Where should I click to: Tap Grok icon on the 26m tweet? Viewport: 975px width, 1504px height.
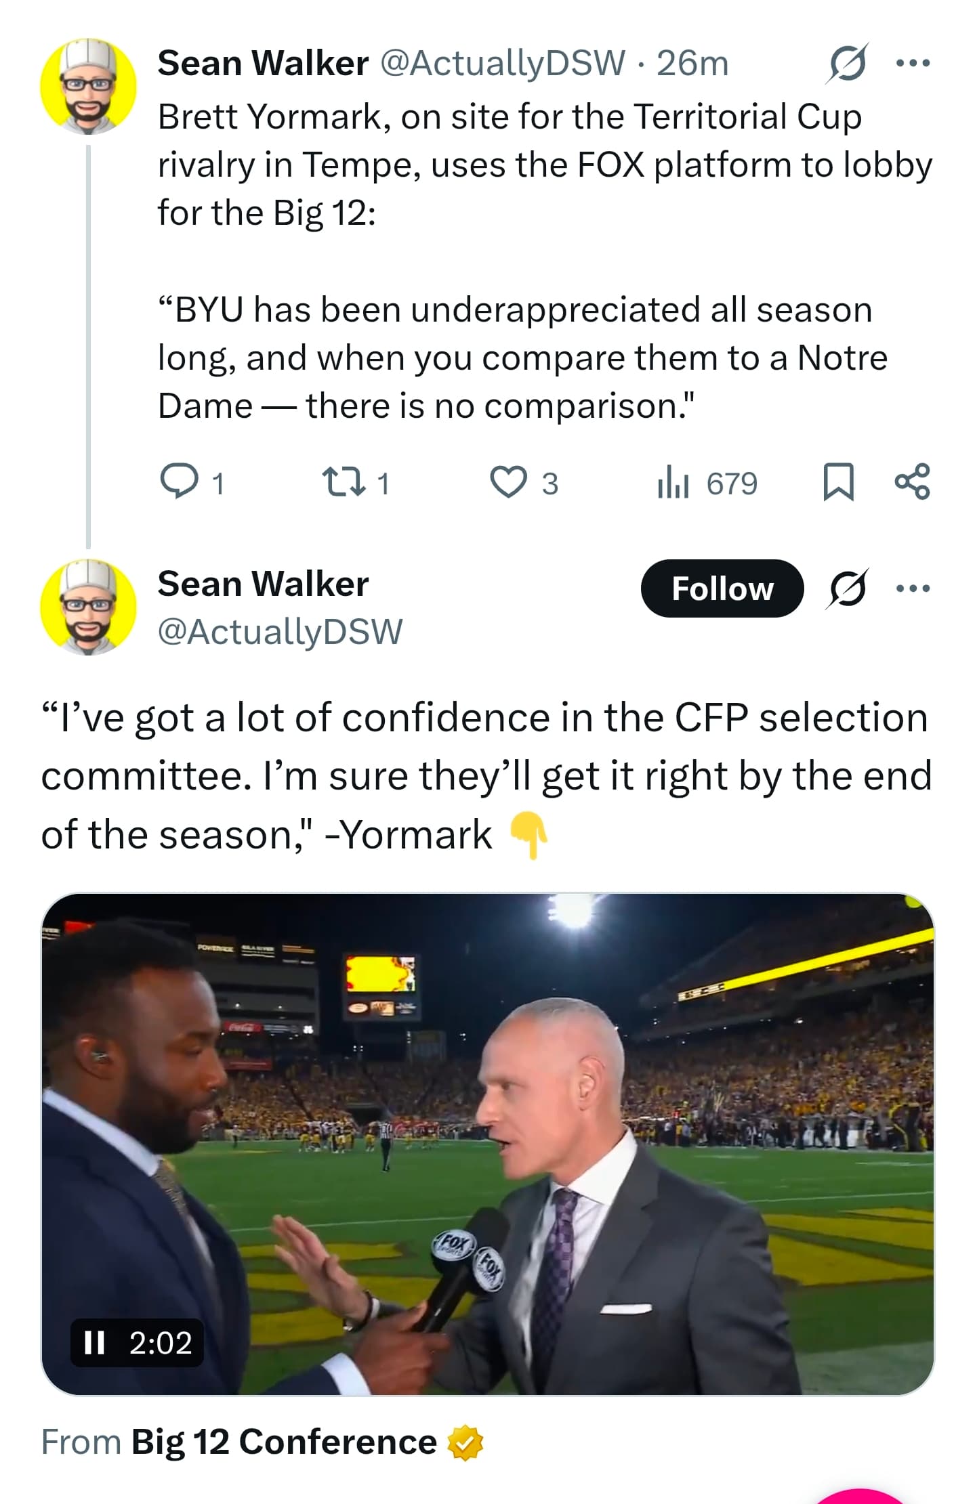pos(846,64)
